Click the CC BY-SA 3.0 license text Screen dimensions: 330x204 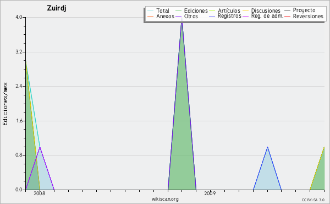pos(313,200)
